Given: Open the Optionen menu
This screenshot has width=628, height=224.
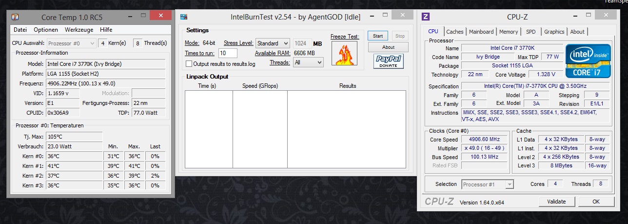Looking at the screenshot, I should click(46, 30).
